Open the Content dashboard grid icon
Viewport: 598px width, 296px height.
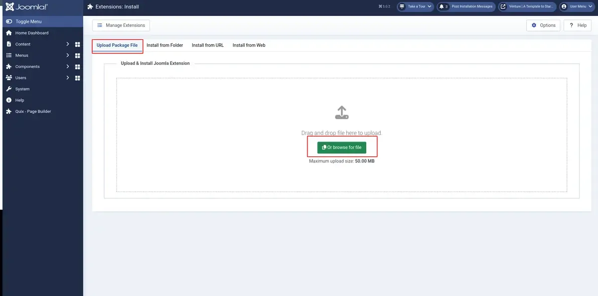click(77, 44)
